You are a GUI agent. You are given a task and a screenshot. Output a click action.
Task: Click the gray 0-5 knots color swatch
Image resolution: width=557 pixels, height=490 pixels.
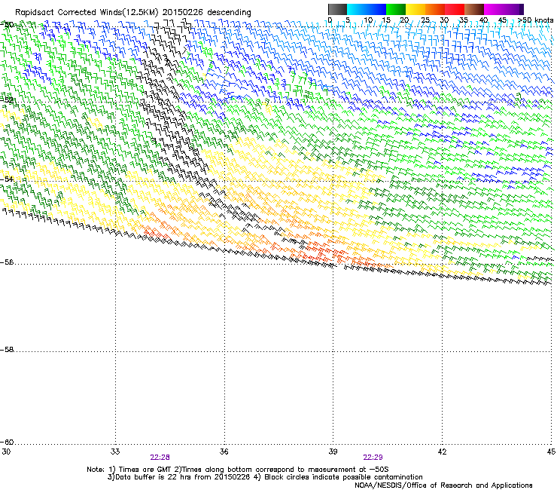[x=337, y=9]
